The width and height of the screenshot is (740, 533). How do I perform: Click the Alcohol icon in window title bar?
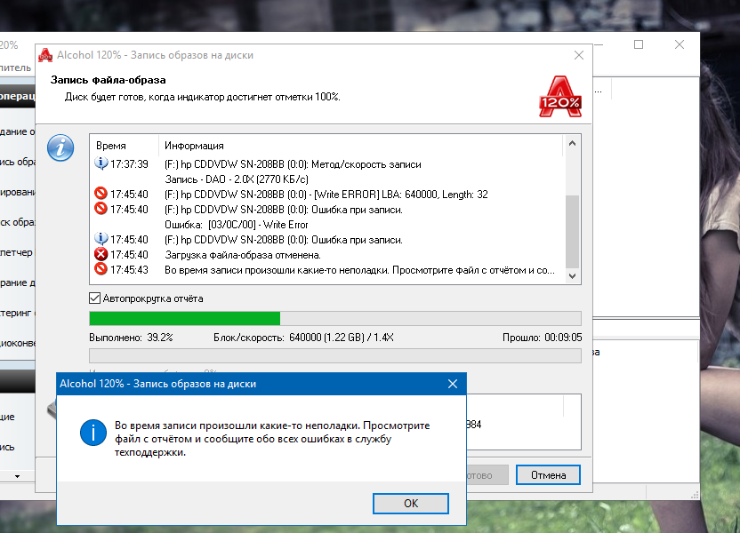pos(45,55)
